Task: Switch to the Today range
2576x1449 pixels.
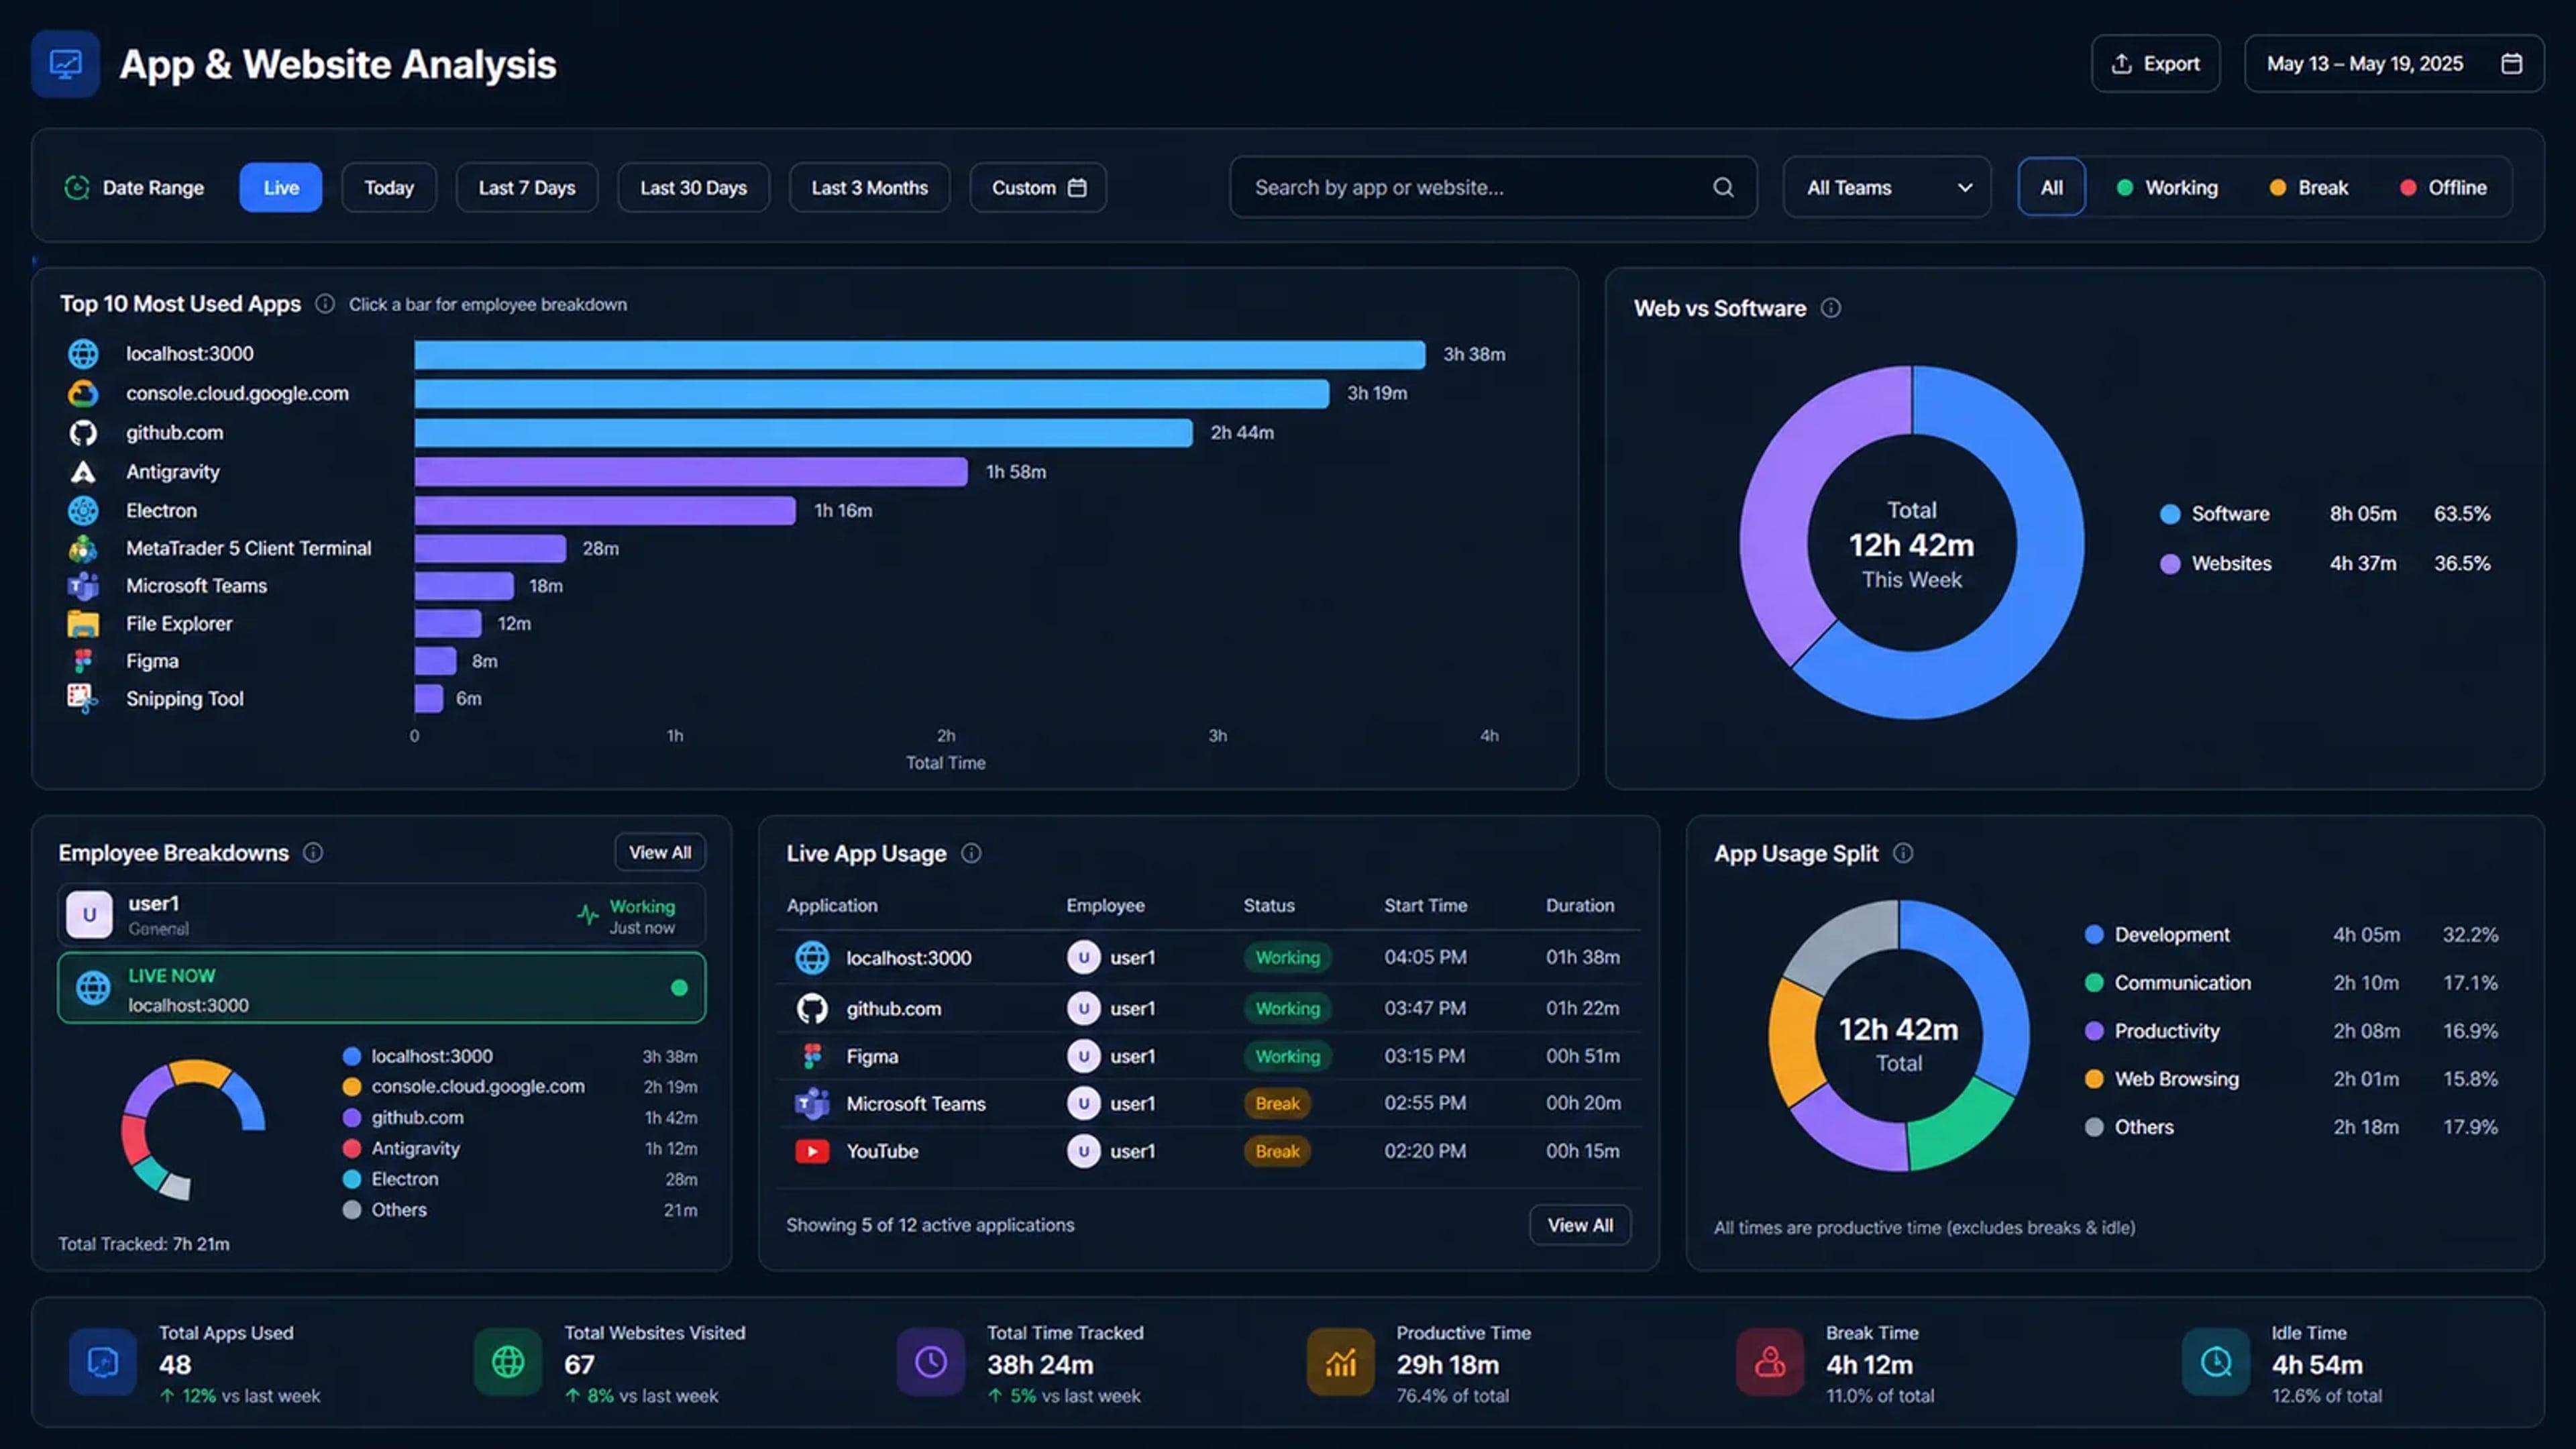Action: [x=389, y=187]
